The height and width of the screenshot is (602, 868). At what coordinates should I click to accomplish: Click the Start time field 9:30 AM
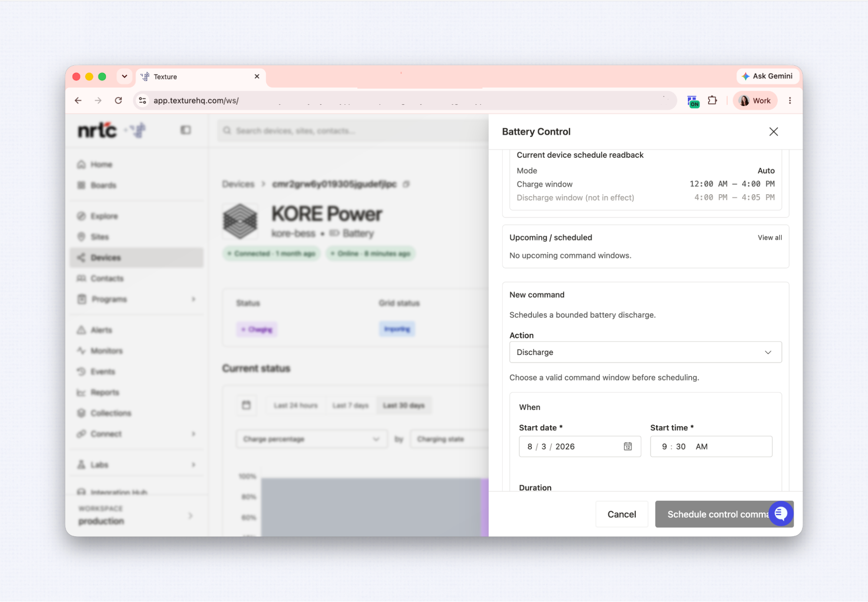click(711, 447)
